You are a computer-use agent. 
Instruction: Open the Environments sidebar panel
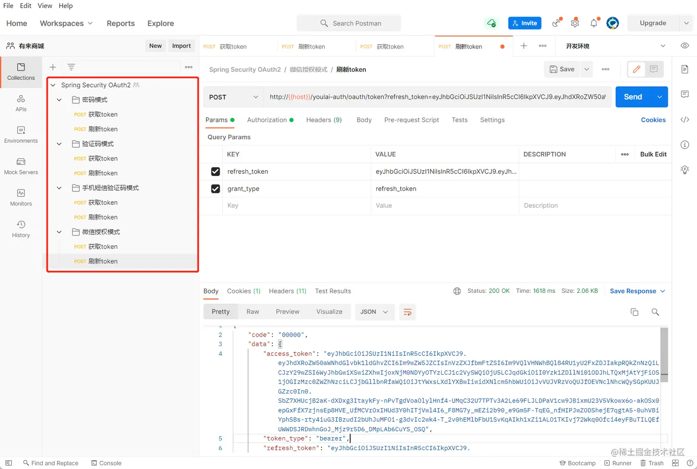pyautogui.click(x=21, y=135)
